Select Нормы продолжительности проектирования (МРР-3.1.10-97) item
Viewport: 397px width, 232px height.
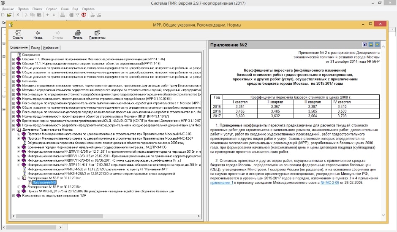click(x=95, y=116)
